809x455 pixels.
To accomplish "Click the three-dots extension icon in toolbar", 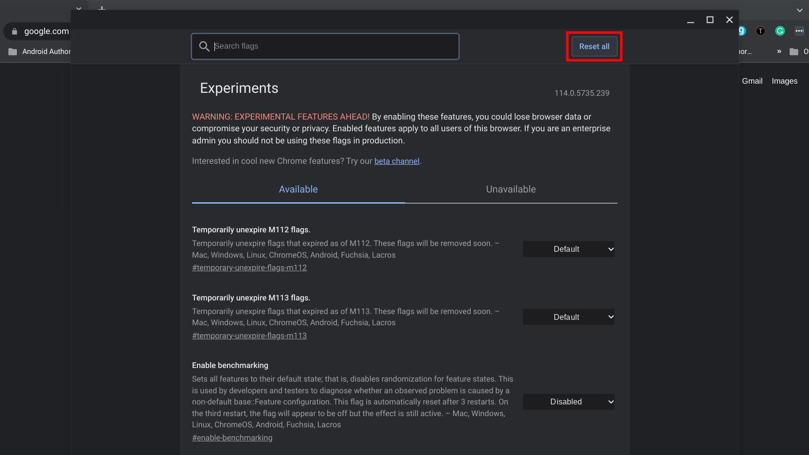I will click(x=799, y=31).
